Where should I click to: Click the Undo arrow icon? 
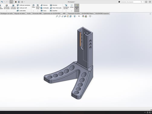(x=2, y=2)
